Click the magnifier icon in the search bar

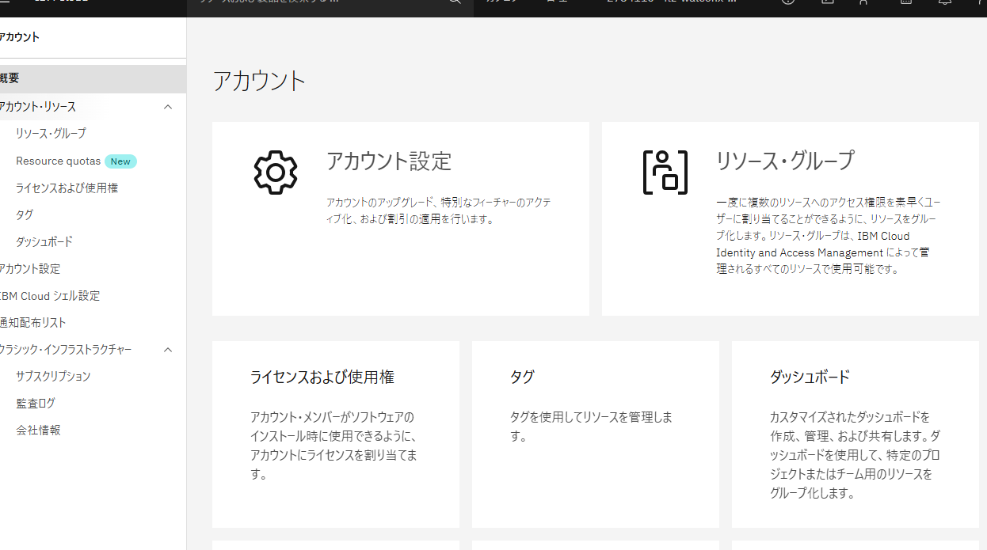[455, 2]
